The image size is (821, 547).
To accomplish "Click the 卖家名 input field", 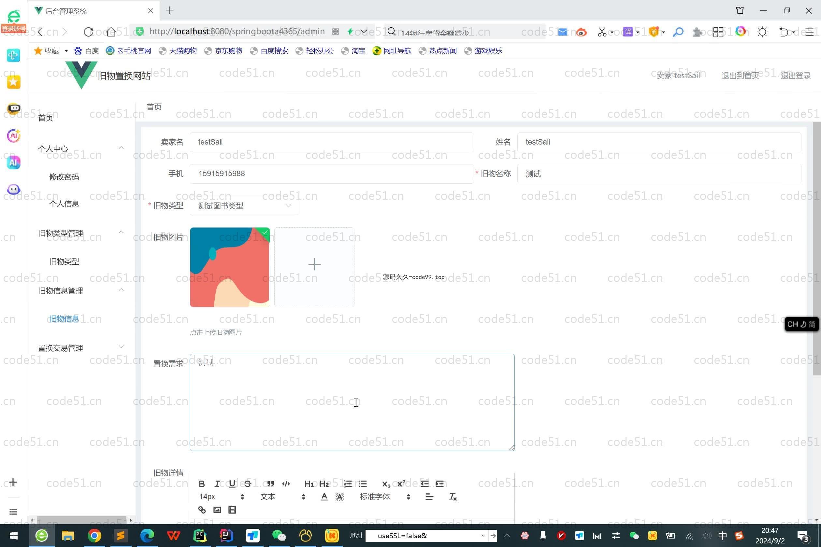I will (x=332, y=142).
